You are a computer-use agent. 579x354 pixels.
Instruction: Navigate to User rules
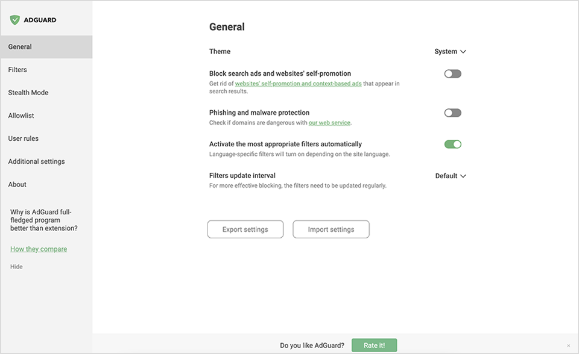coord(24,138)
